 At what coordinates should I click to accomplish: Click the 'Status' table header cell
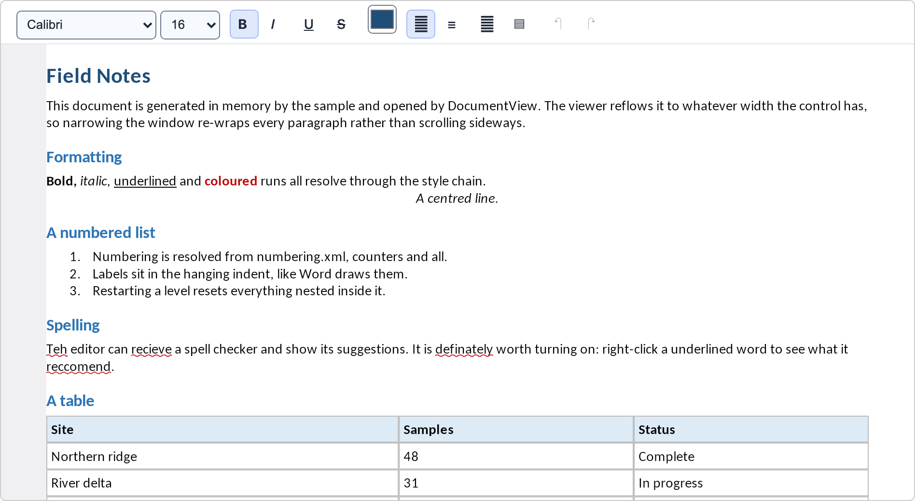(x=751, y=430)
